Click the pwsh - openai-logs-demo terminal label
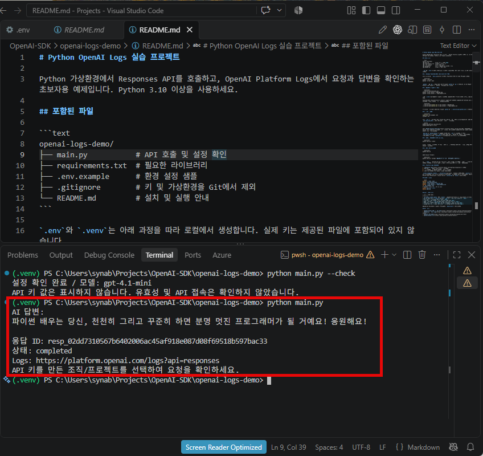The width and height of the screenshot is (483, 456). (x=327, y=255)
